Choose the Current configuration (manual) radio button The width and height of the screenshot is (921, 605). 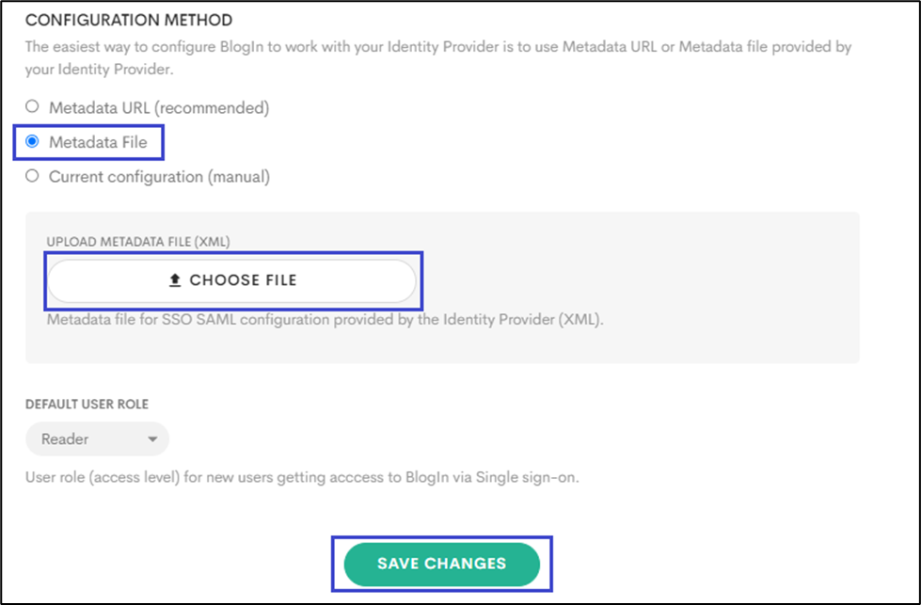(32, 176)
